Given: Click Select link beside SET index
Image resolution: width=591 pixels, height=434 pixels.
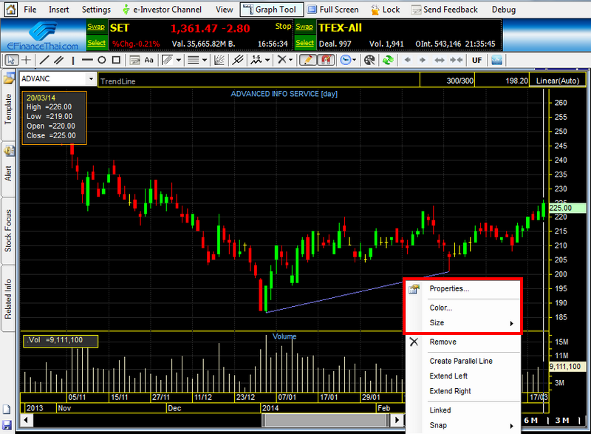Looking at the screenshot, I should click(x=97, y=43).
